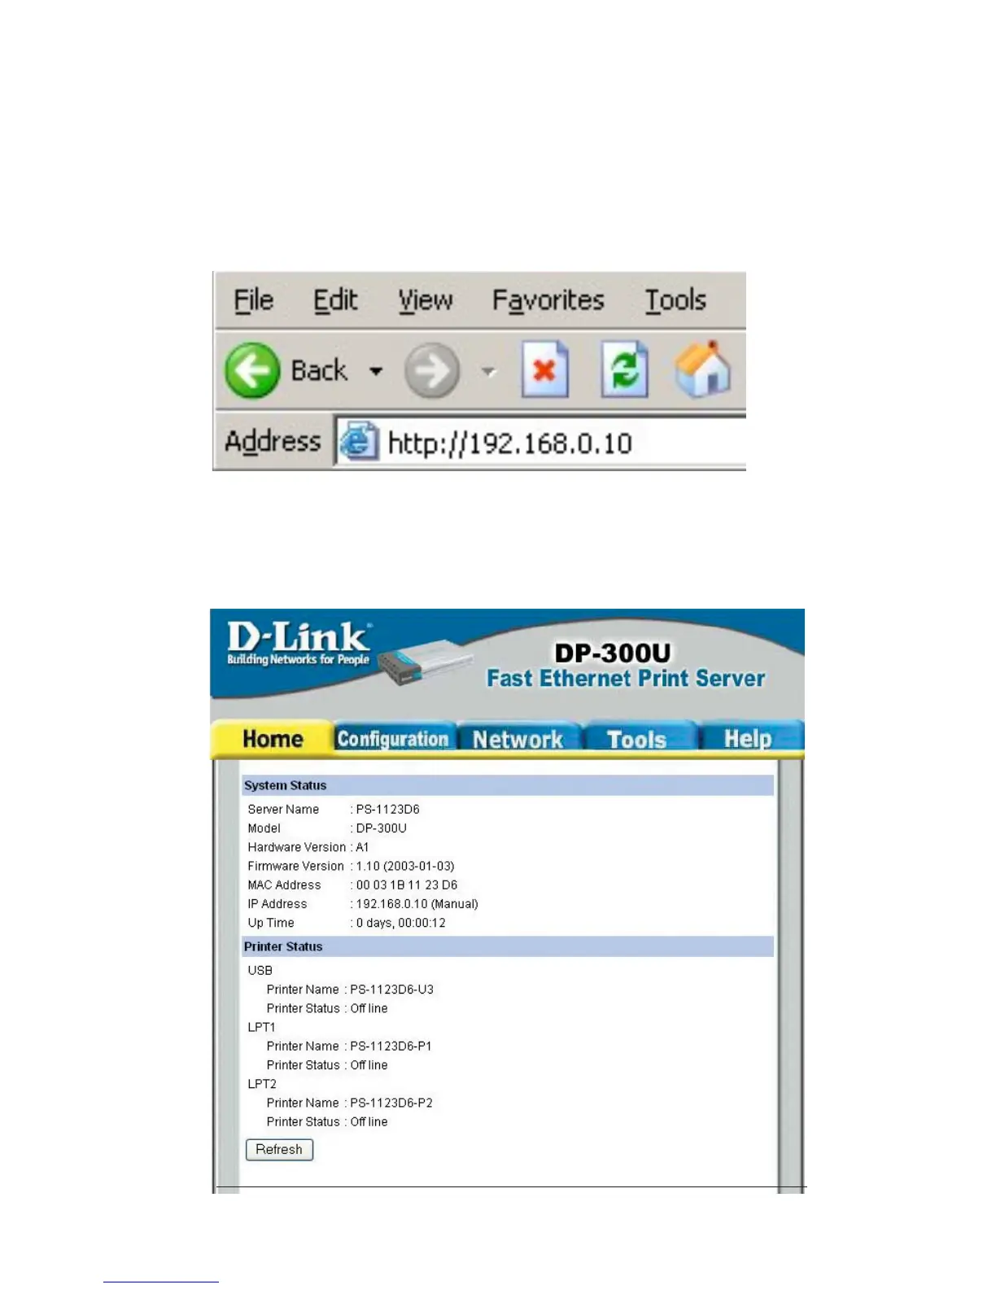The image size is (996, 1289).
Task: Click the DP-300U title in the banner
Action: (613, 653)
